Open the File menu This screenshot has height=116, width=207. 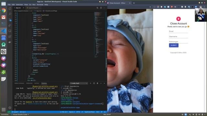[9, 5]
